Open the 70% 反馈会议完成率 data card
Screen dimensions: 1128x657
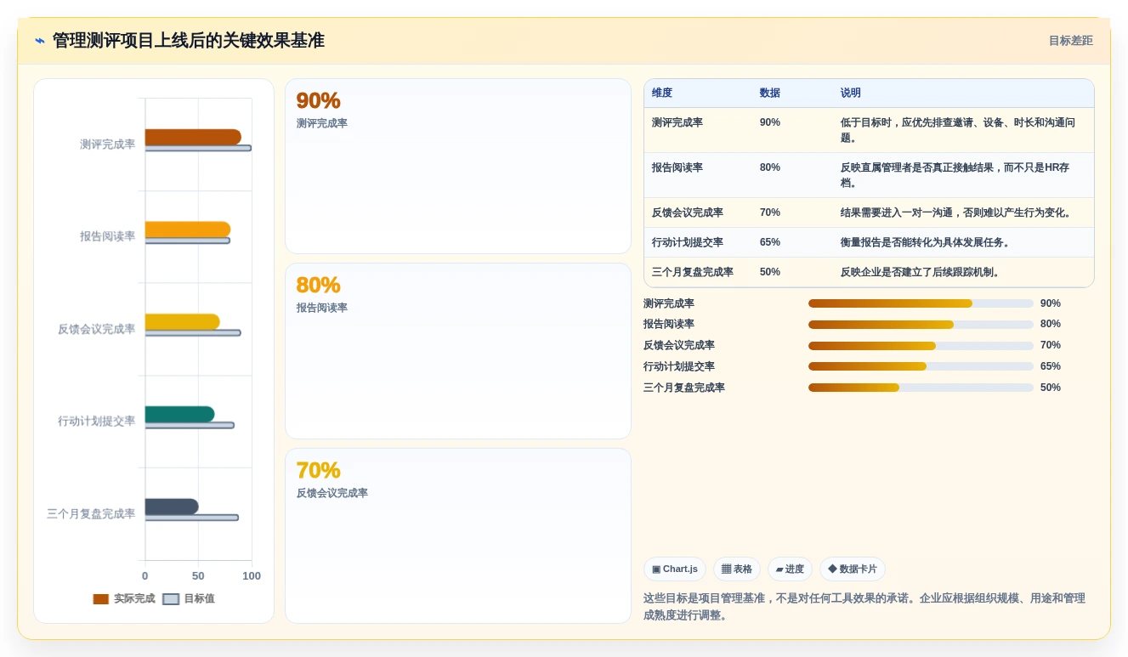pos(458,536)
